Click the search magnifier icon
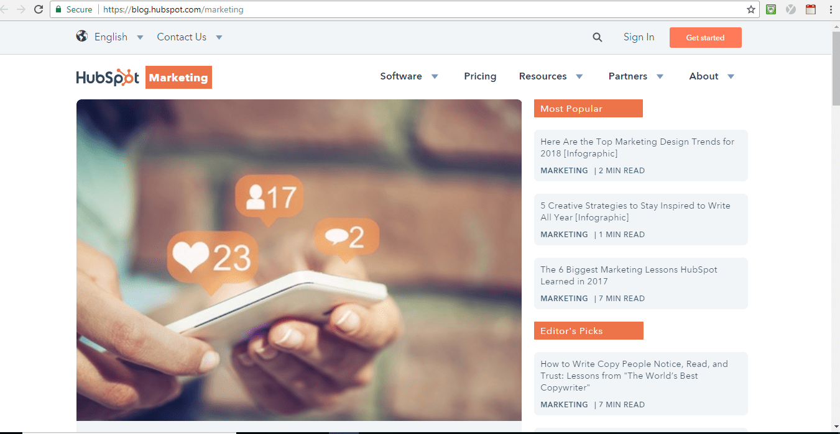This screenshot has height=434, width=840. pos(597,37)
